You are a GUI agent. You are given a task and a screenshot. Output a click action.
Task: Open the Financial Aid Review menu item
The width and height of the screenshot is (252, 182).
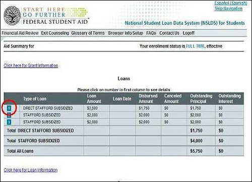tap(20, 33)
